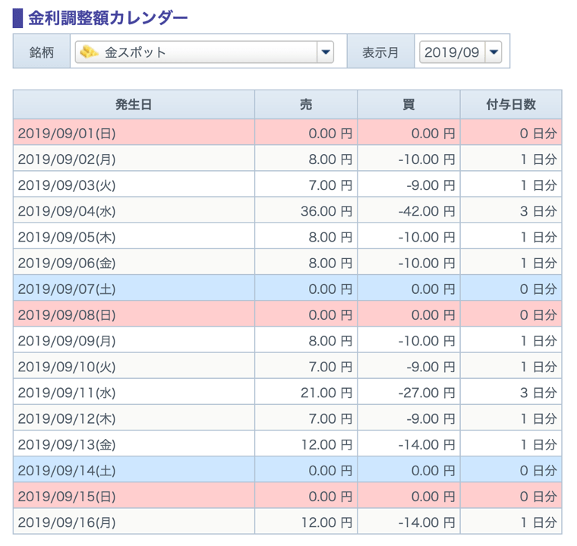Select date 2019/09/09(月)
The height and width of the screenshot is (546, 577).
pos(67,341)
